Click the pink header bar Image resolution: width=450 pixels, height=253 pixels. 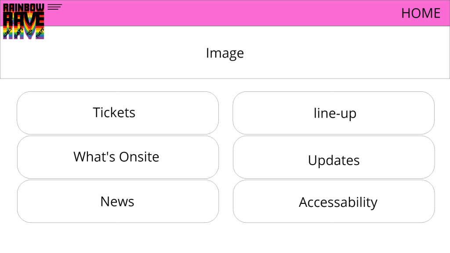[220, 13]
